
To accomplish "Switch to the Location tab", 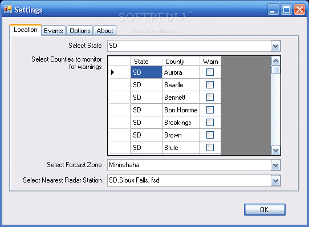I will [26, 30].
